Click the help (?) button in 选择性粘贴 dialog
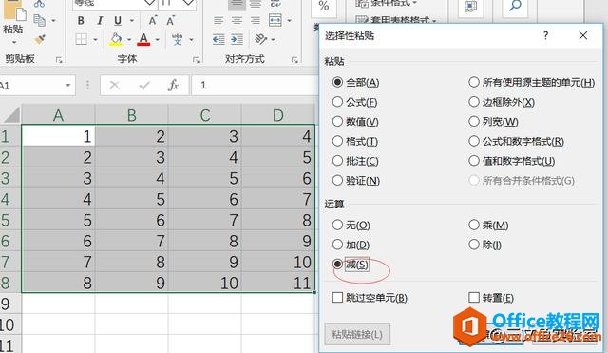 click(545, 36)
